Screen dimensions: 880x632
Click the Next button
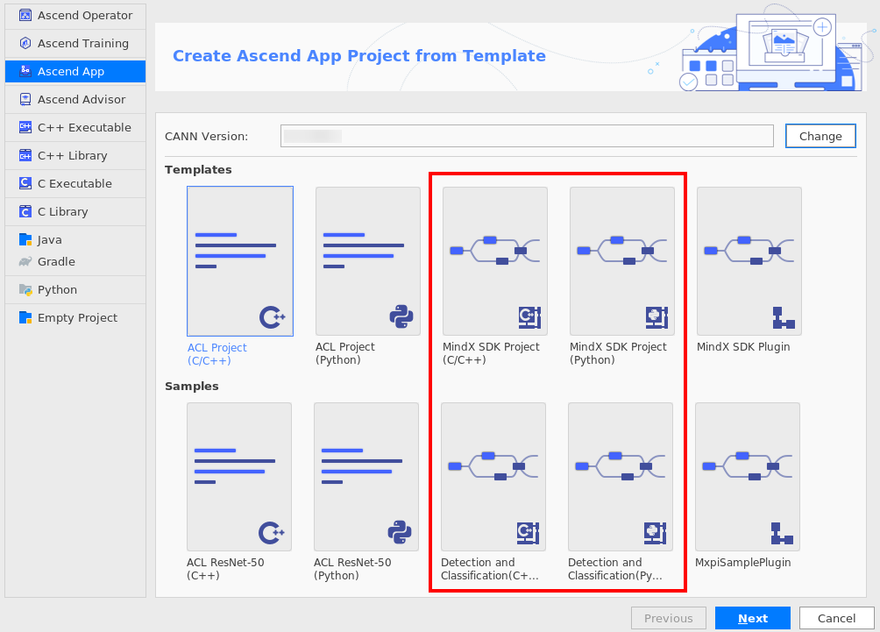click(753, 618)
